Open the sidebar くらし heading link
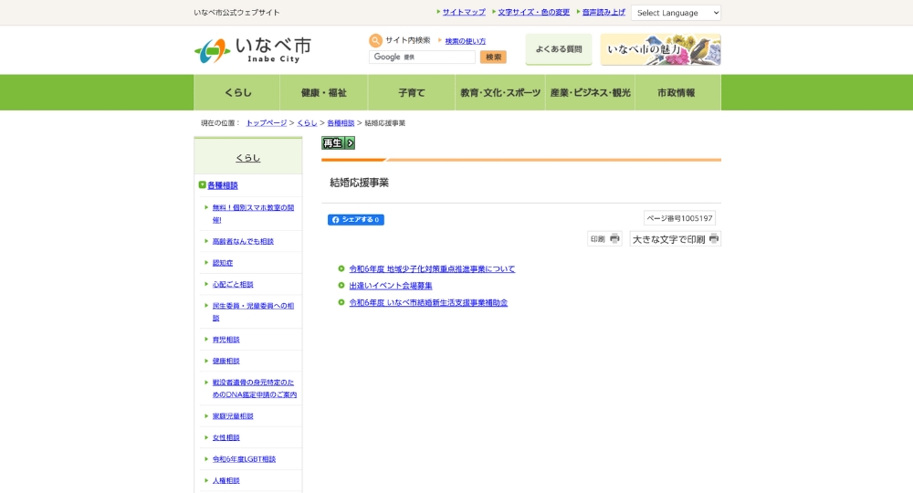Viewport: 913px width, 493px height. [x=248, y=158]
